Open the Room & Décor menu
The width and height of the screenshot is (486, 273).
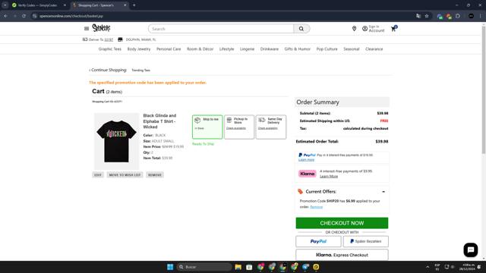[200, 49]
